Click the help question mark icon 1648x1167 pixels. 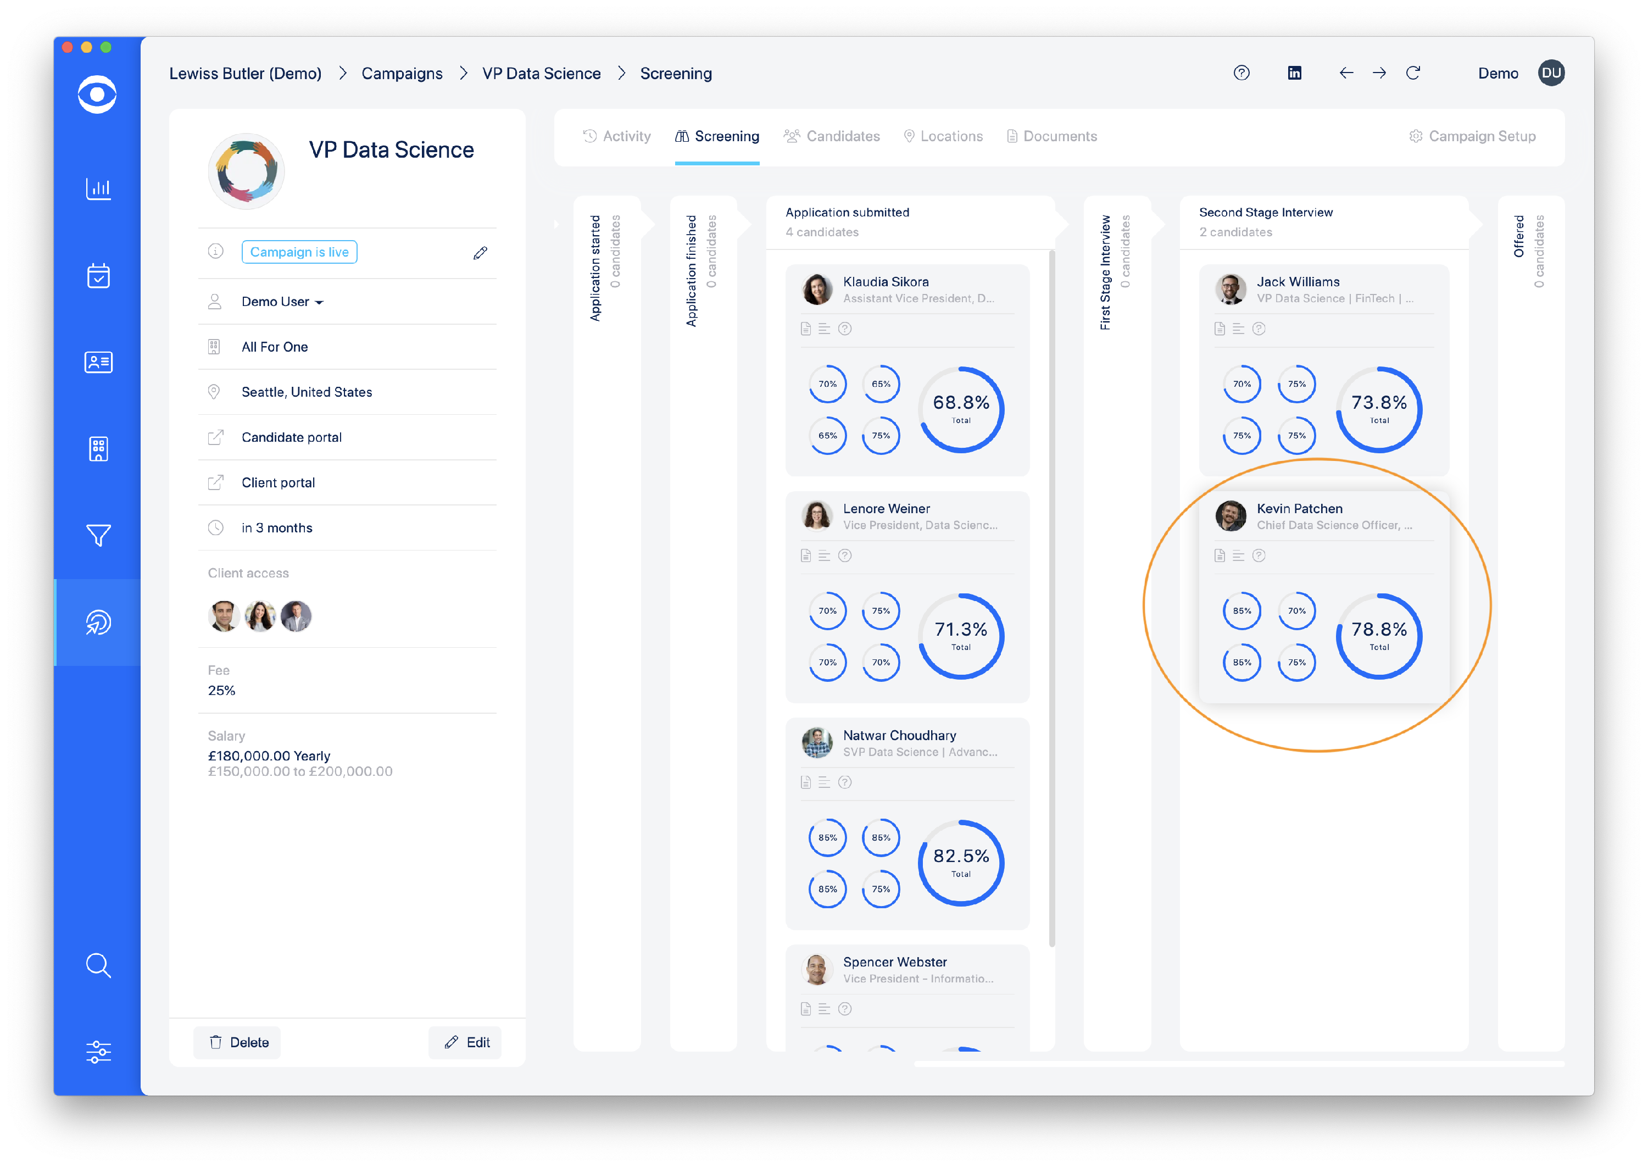(x=1241, y=73)
